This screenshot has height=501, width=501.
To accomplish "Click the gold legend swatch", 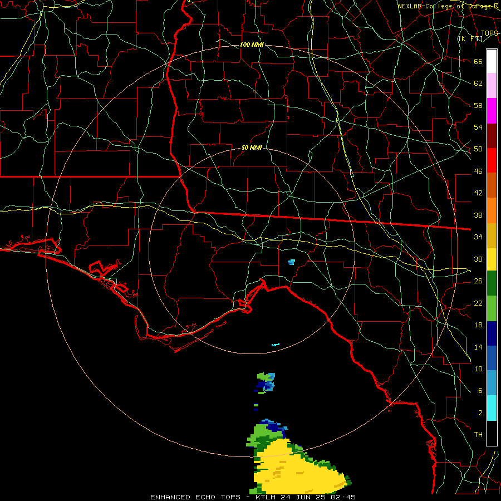I will tap(492, 235).
